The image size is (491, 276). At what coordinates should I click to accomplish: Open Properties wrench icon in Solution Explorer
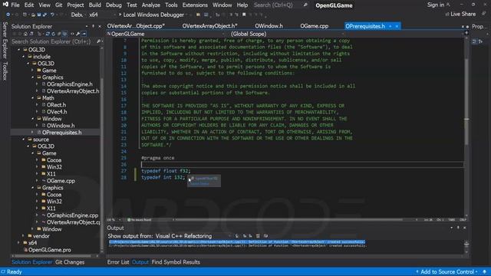coord(77,34)
